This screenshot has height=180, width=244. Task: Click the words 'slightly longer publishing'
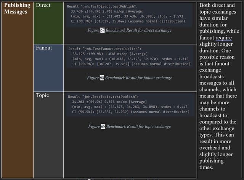point(216,157)
